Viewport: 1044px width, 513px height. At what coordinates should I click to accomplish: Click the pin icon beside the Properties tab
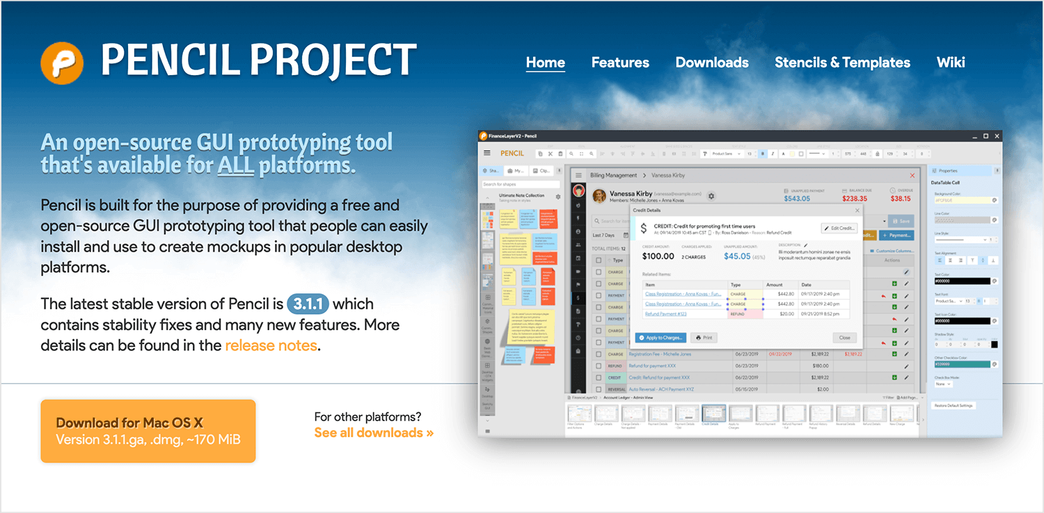click(x=997, y=171)
